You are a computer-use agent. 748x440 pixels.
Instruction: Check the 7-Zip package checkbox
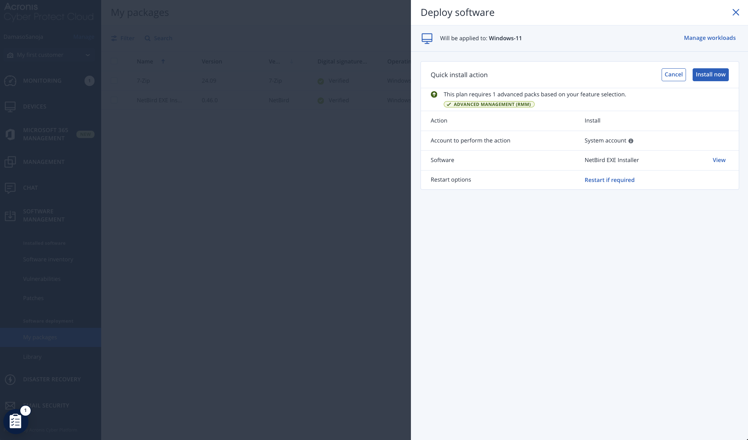coord(114,81)
